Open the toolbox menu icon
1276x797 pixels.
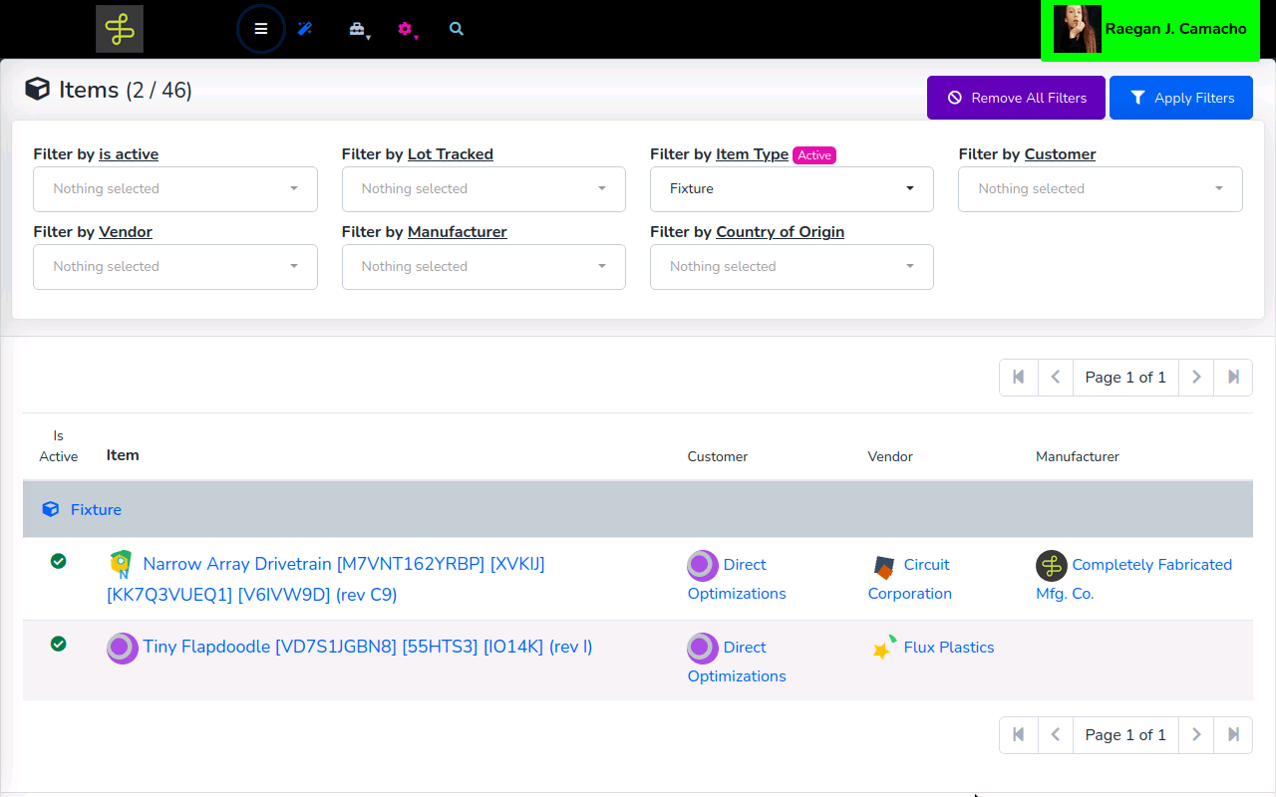point(357,29)
